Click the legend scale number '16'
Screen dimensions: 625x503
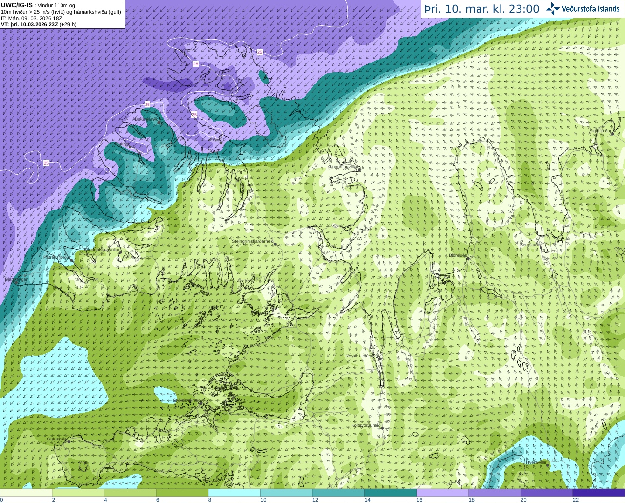(419, 500)
